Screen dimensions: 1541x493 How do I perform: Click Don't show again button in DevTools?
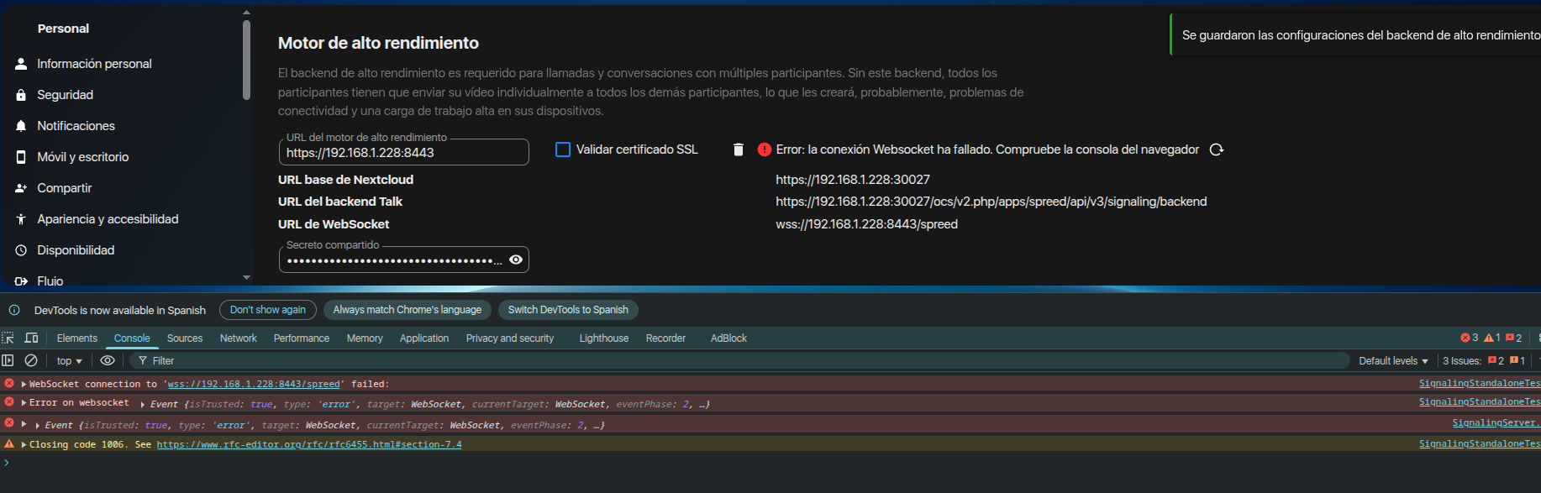268,310
